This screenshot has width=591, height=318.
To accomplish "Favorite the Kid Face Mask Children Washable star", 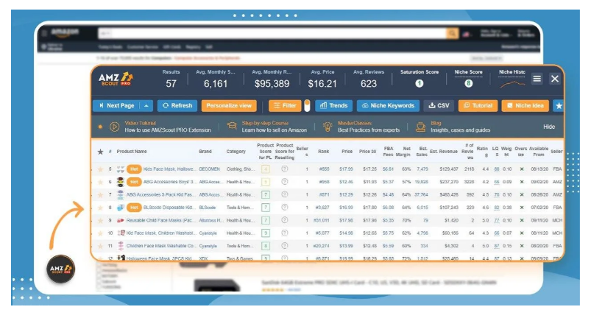I will pyautogui.click(x=100, y=233).
